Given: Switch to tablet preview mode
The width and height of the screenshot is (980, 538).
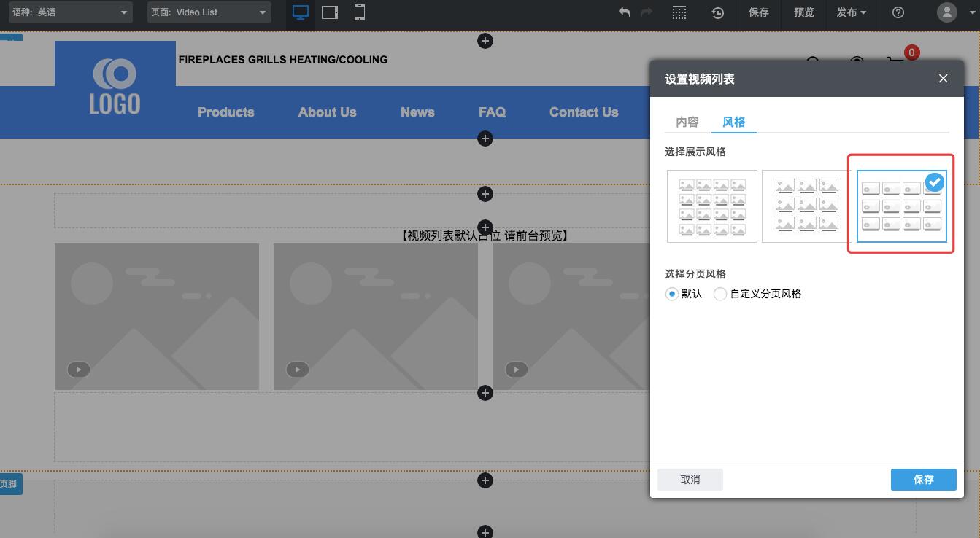Looking at the screenshot, I should click(330, 12).
